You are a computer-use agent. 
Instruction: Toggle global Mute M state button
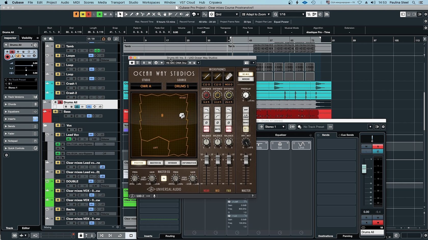click(x=83, y=14)
